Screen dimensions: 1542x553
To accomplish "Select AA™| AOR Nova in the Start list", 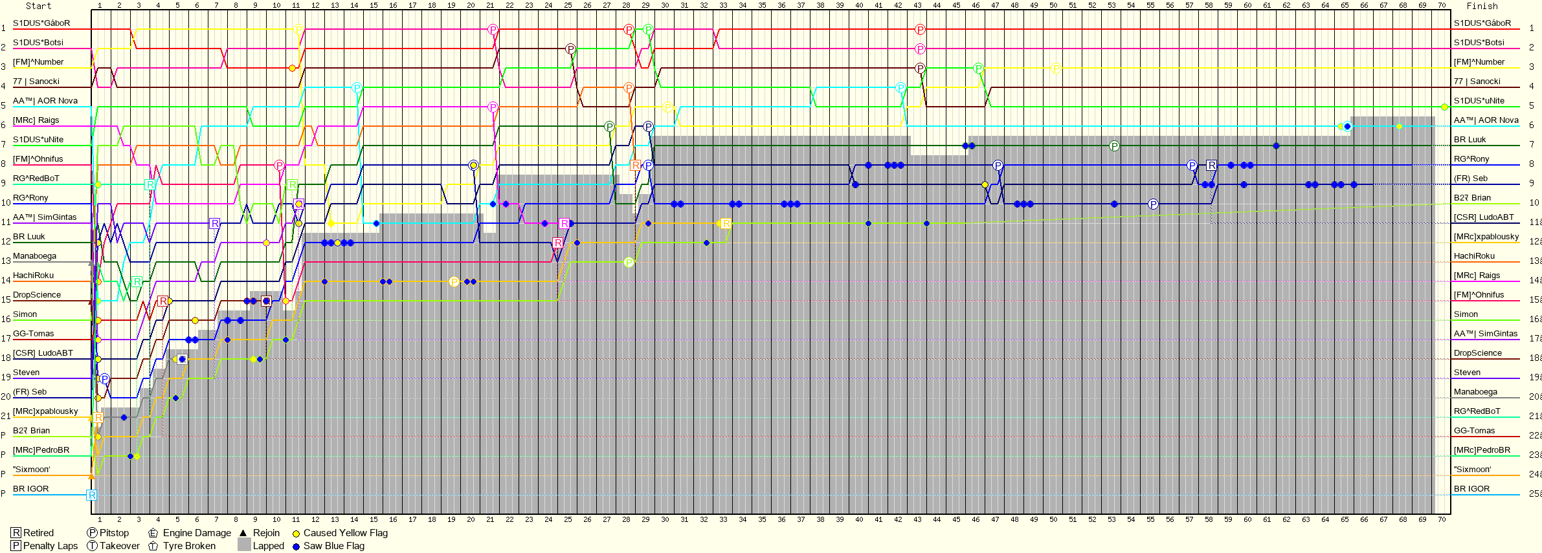I will tap(45, 101).
